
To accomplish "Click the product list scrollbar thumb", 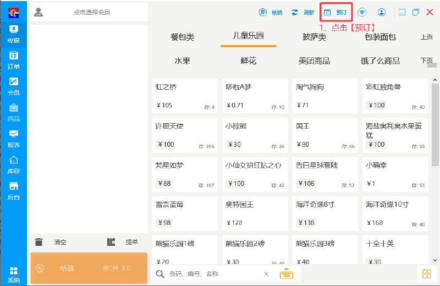I will (435, 125).
